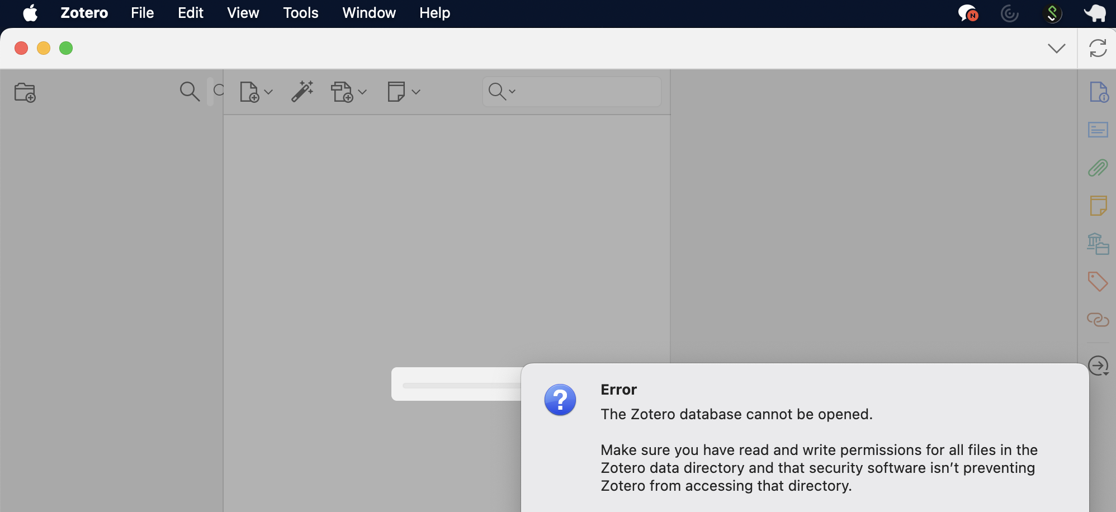Click the New Collection icon
The image size is (1116, 512).
25,92
